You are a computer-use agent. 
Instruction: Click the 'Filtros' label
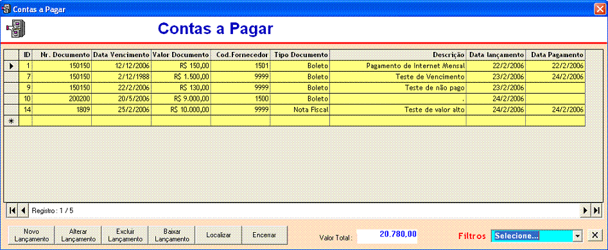coord(472,236)
